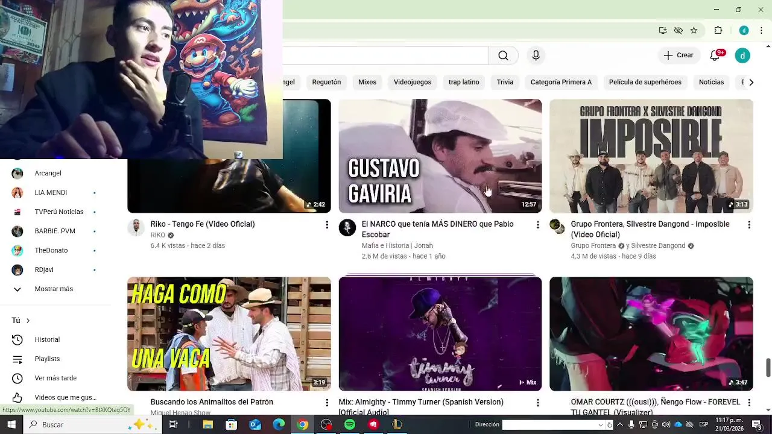Open options menu for Riko - Tengo Fe video
The width and height of the screenshot is (772, 434).
coord(327,225)
